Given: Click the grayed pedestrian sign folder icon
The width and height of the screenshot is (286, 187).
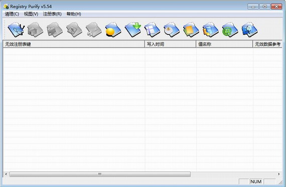Looking at the screenshot, I should click(x=74, y=29).
